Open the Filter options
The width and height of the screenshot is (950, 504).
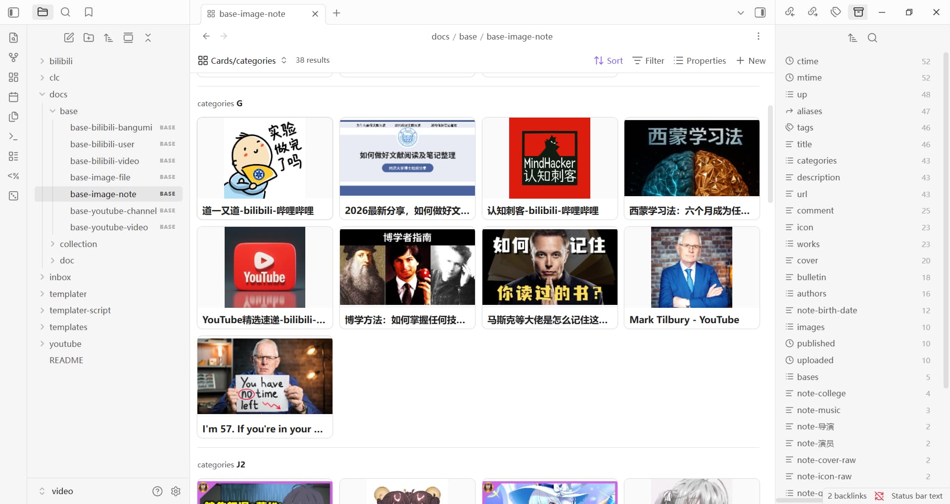point(649,60)
